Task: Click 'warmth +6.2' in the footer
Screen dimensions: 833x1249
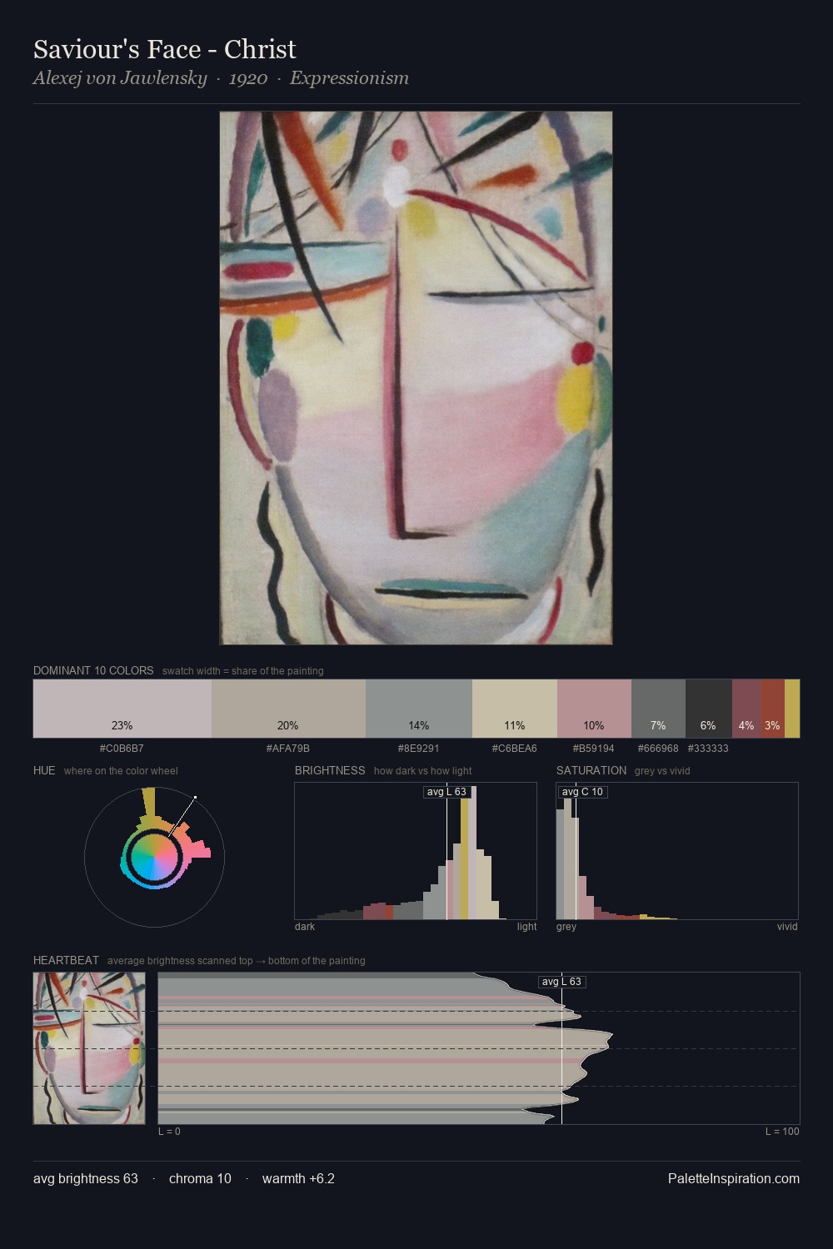Action: [x=298, y=1178]
